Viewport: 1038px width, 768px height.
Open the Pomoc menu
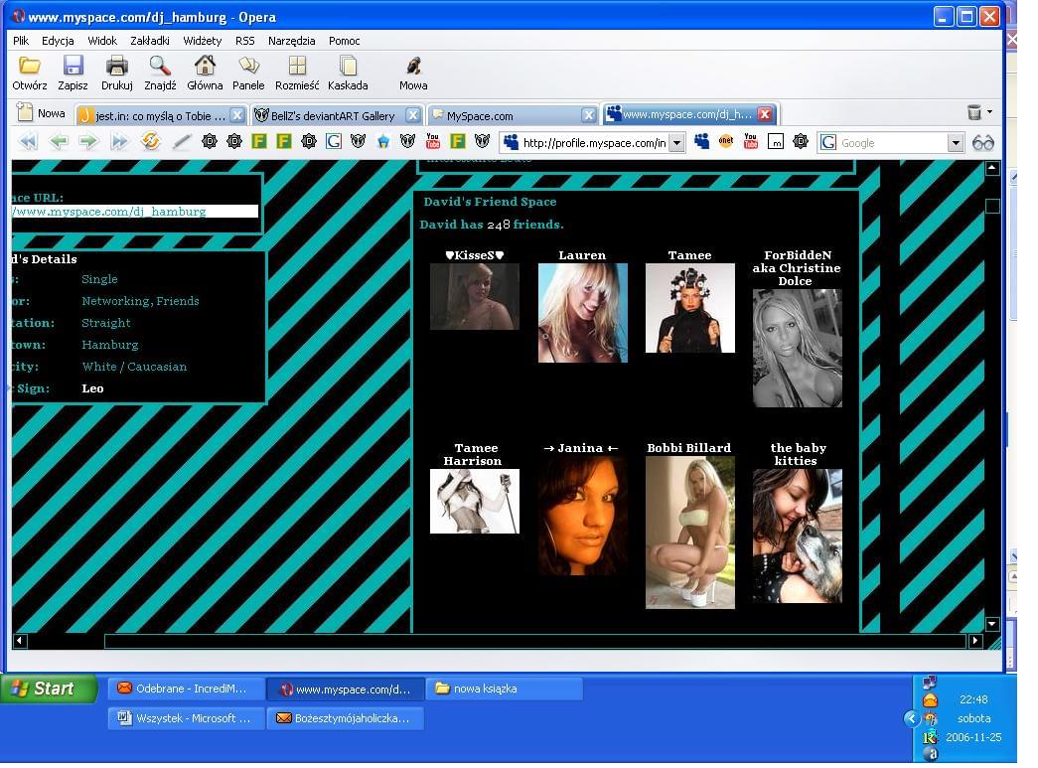pos(345,41)
